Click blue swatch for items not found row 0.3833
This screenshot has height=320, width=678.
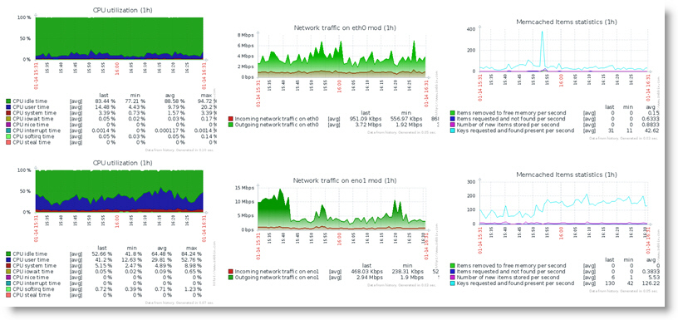point(453,272)
